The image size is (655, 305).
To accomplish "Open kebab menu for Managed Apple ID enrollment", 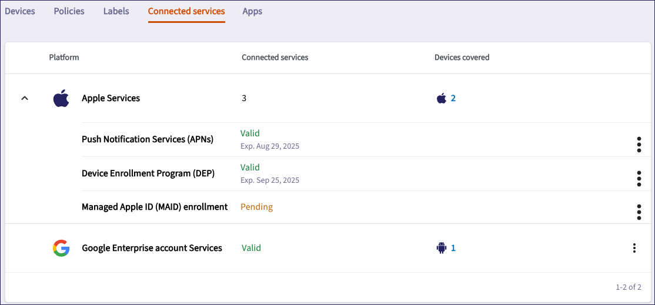I will coord(639,212).
